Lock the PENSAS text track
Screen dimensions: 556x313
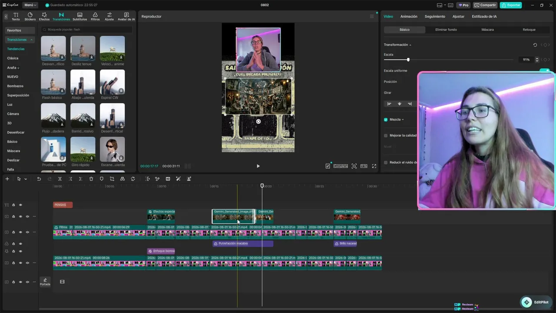13,205
